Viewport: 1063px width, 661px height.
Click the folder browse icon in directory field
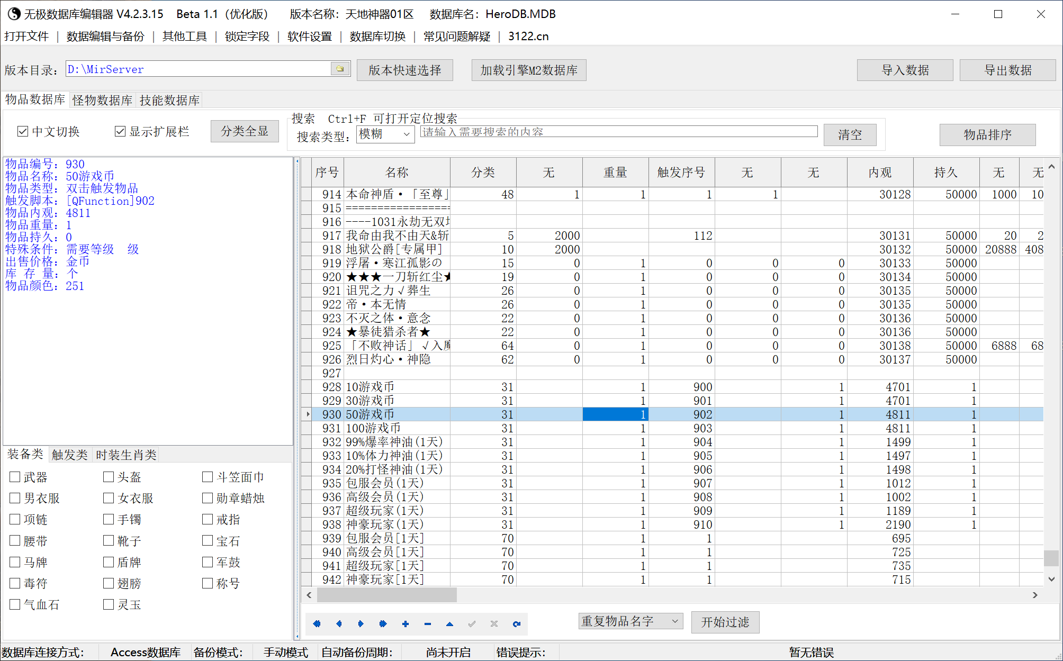340,69
